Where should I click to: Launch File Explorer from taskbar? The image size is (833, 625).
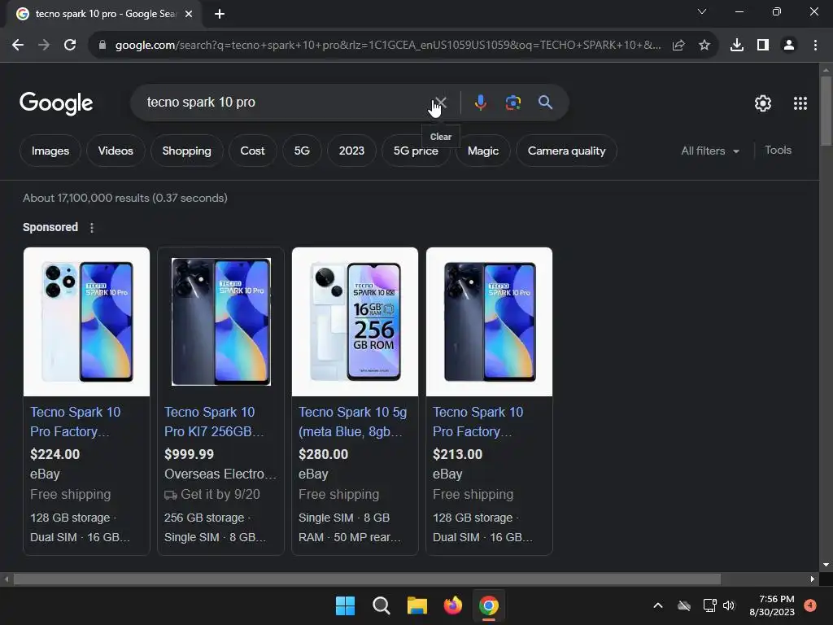point(417,605)
